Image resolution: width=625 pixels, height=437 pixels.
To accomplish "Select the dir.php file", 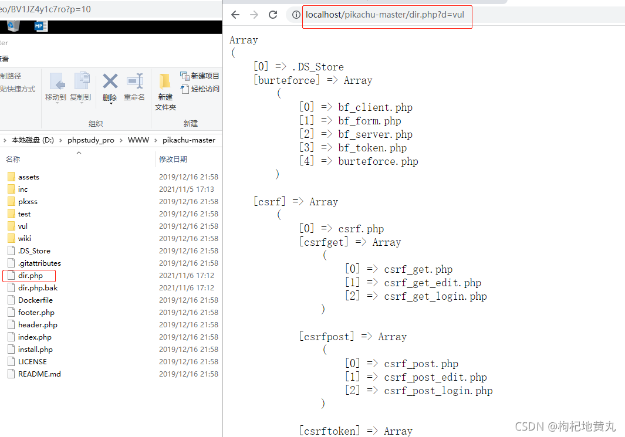I will coord(31,276).
